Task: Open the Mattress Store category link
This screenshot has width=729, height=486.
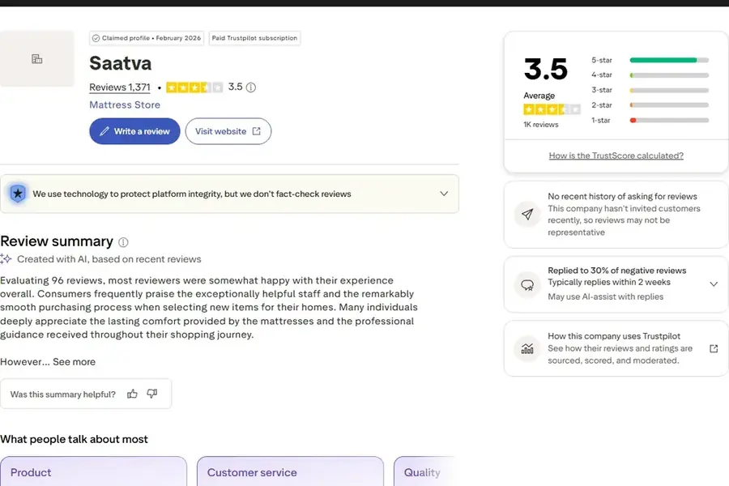Action: (x=125, y=105)
